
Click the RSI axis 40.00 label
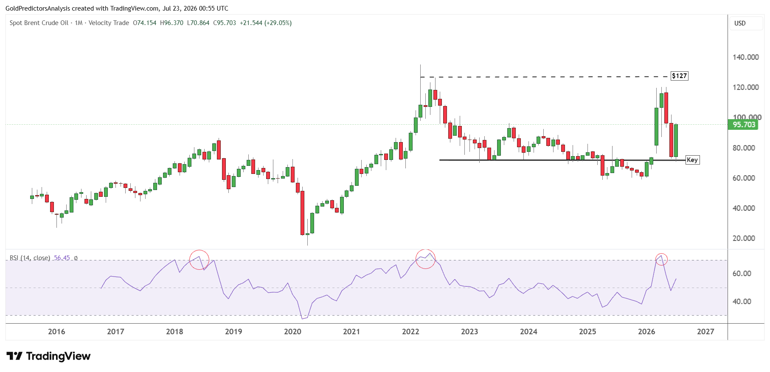tap(742, 302)
